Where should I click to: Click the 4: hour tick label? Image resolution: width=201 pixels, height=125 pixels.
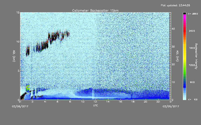45,102
